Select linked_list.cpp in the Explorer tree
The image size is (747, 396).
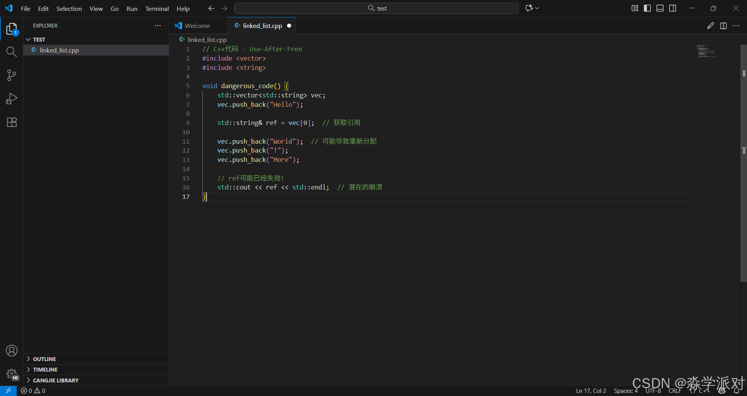click(x=96, y=50)
